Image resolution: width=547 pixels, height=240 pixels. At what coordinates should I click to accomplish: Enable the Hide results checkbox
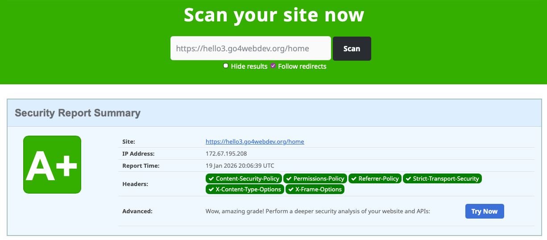(226, 66)
